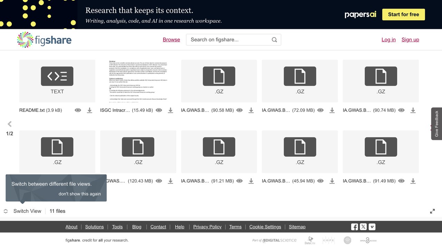Open figshare's Vimeo page

pyautogui.click(x=372, y=227)
